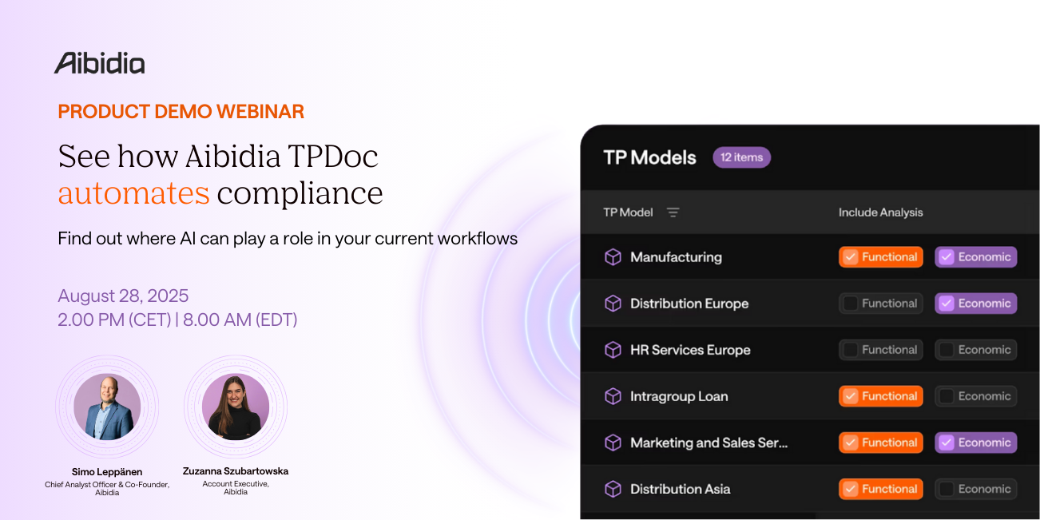Enable Economic for Distribution Asia
This screenshot has width=1040, height=520.
pos(976,489)
